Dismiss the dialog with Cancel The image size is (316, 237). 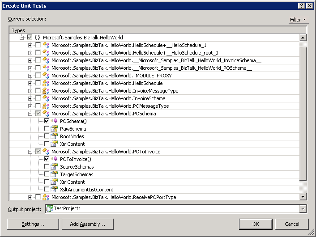292,224
